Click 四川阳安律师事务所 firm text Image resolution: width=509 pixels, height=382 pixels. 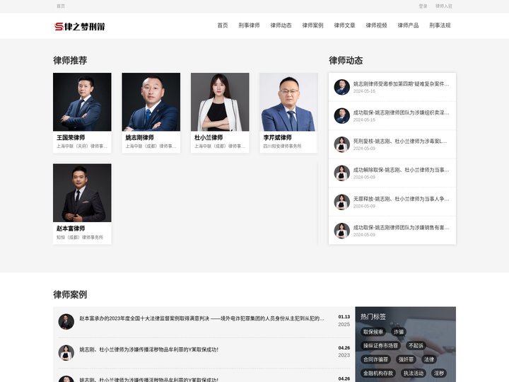(x=282, y=146)
